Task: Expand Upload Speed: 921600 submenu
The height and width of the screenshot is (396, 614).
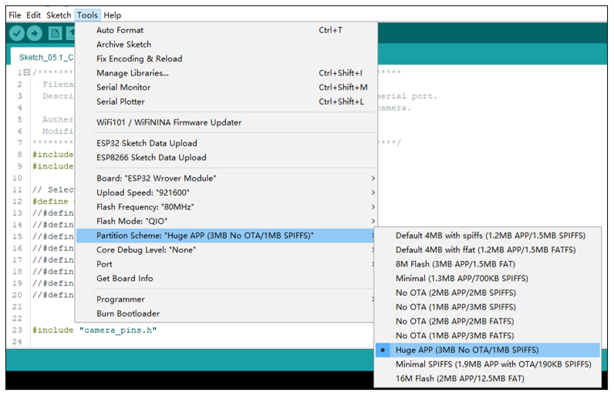Action: pyautogui.click(x=226, y=193)
